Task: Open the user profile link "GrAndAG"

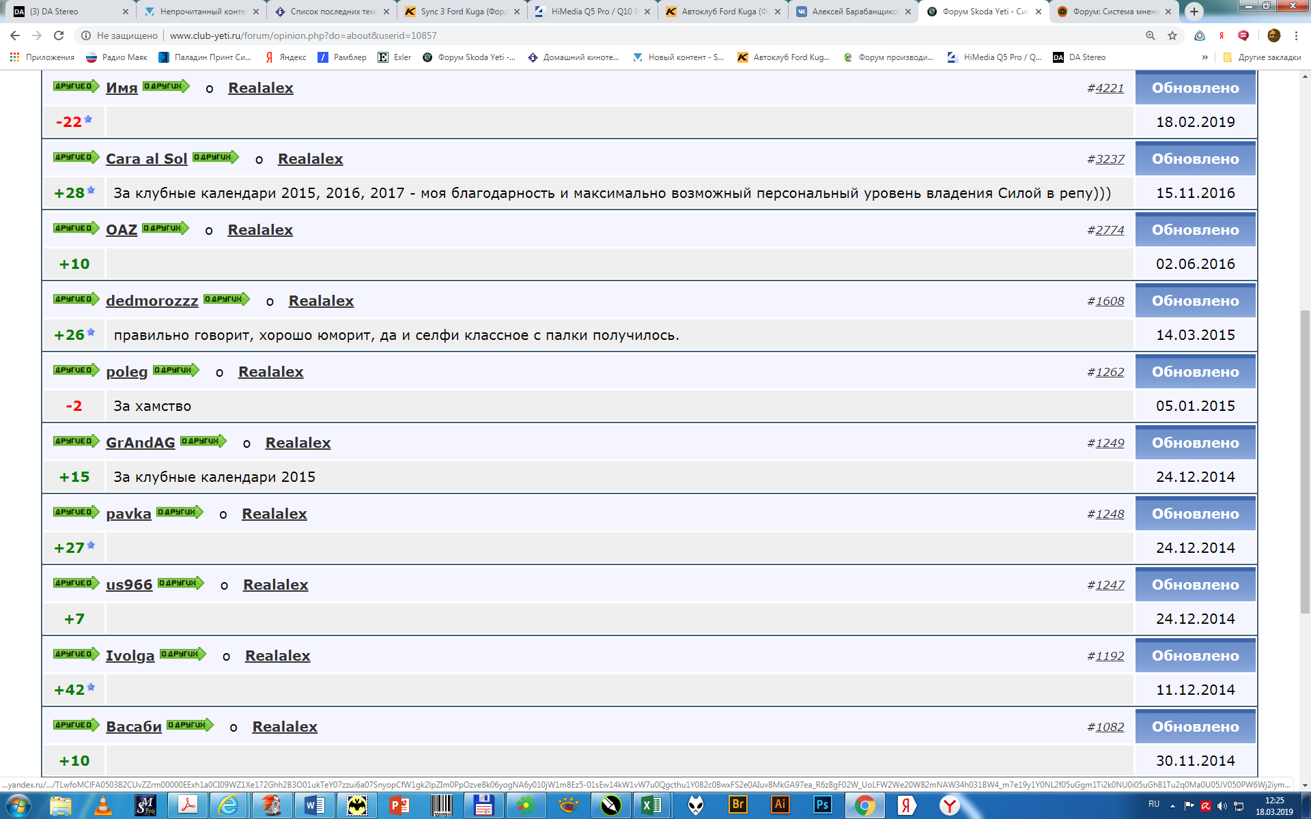Action: 141,442
